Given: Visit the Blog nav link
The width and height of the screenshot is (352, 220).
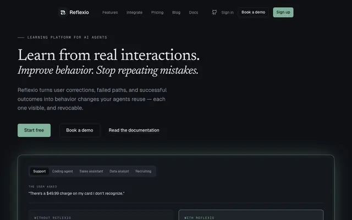Looking at the screenshot, I should pos(176,13).
